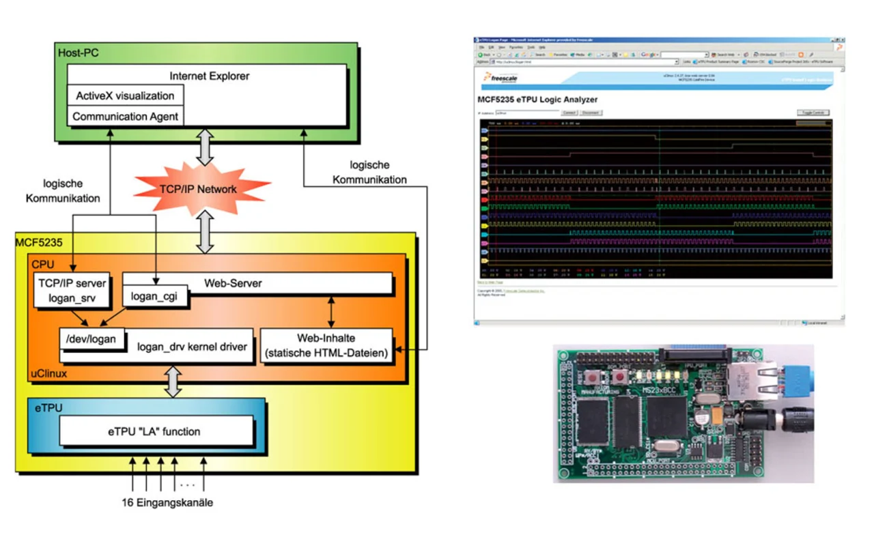Click the zoom slider above the waveform
The image size is (874, 537).
[813, 123]
